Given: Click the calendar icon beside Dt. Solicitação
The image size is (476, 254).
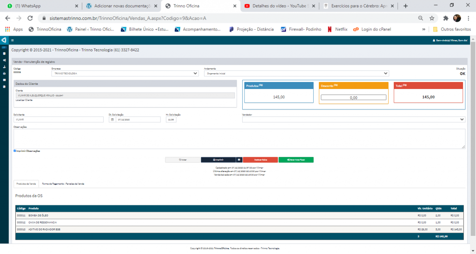Looking at the screenshot, I should (x=112, y=120).
